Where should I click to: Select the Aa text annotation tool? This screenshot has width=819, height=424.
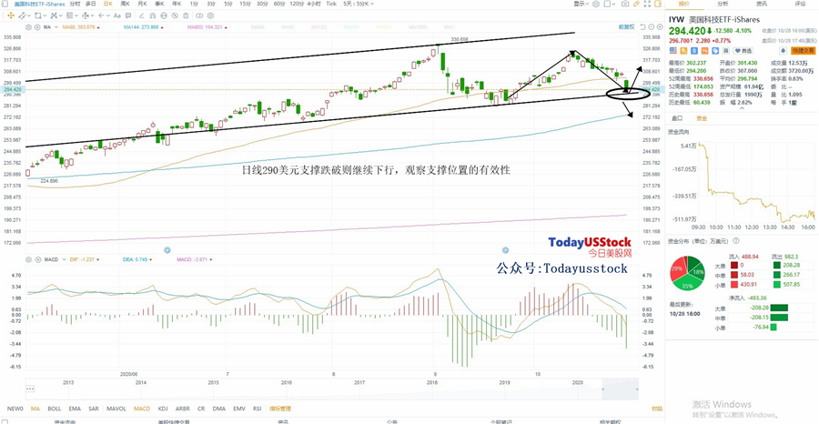click(x=117, y=15)
